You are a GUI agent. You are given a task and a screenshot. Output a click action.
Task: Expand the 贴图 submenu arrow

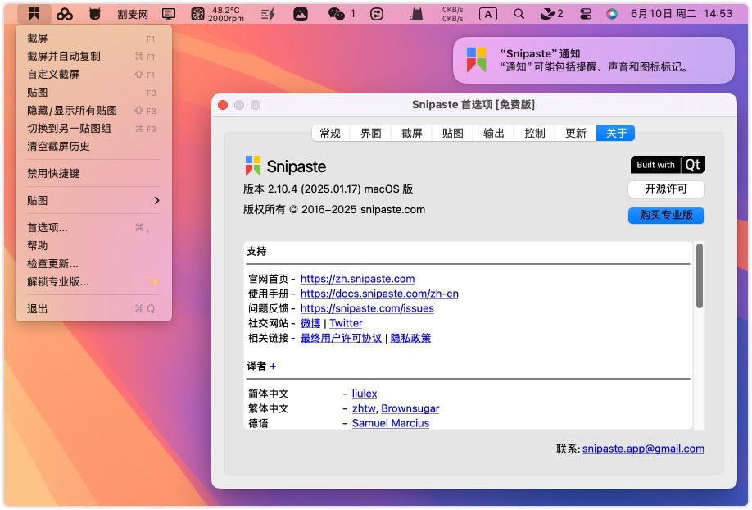156,200
